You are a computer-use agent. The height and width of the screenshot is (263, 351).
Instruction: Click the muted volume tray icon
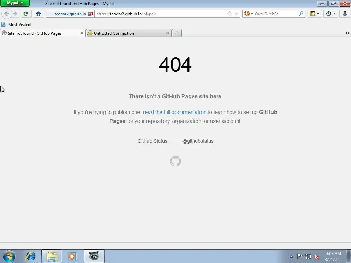316,256
